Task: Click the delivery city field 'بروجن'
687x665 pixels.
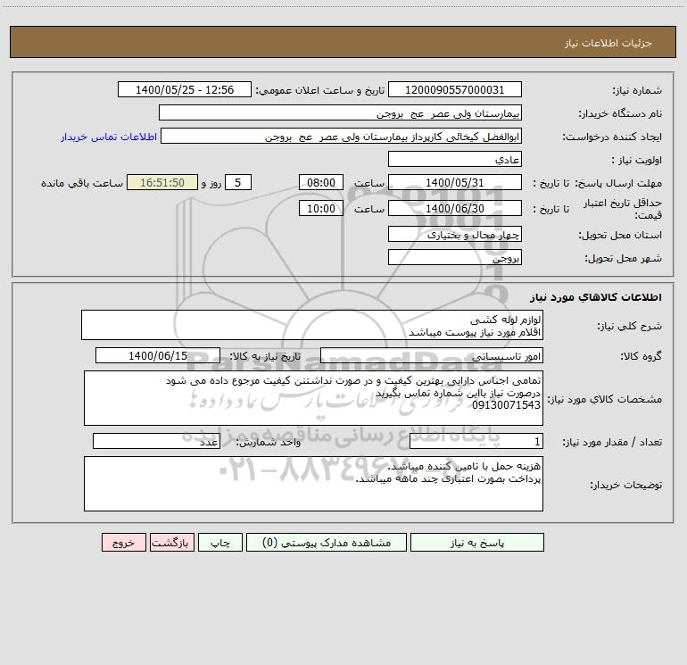Action: click(x=455, y=257)
